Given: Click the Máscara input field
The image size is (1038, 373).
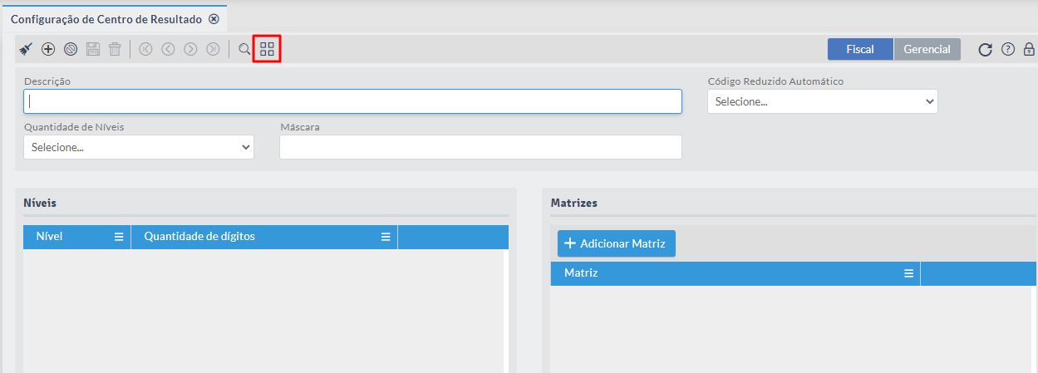Looking at the screenshot, I should [480, 147].
